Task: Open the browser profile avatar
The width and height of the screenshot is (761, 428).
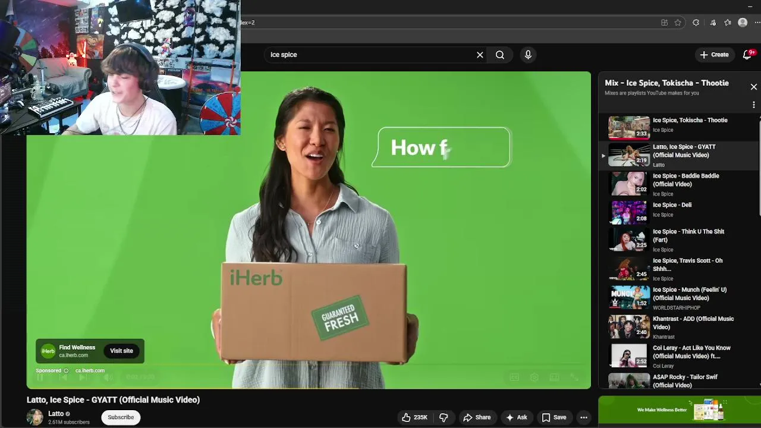Action: pyautogui.click(x=743, y=23)
